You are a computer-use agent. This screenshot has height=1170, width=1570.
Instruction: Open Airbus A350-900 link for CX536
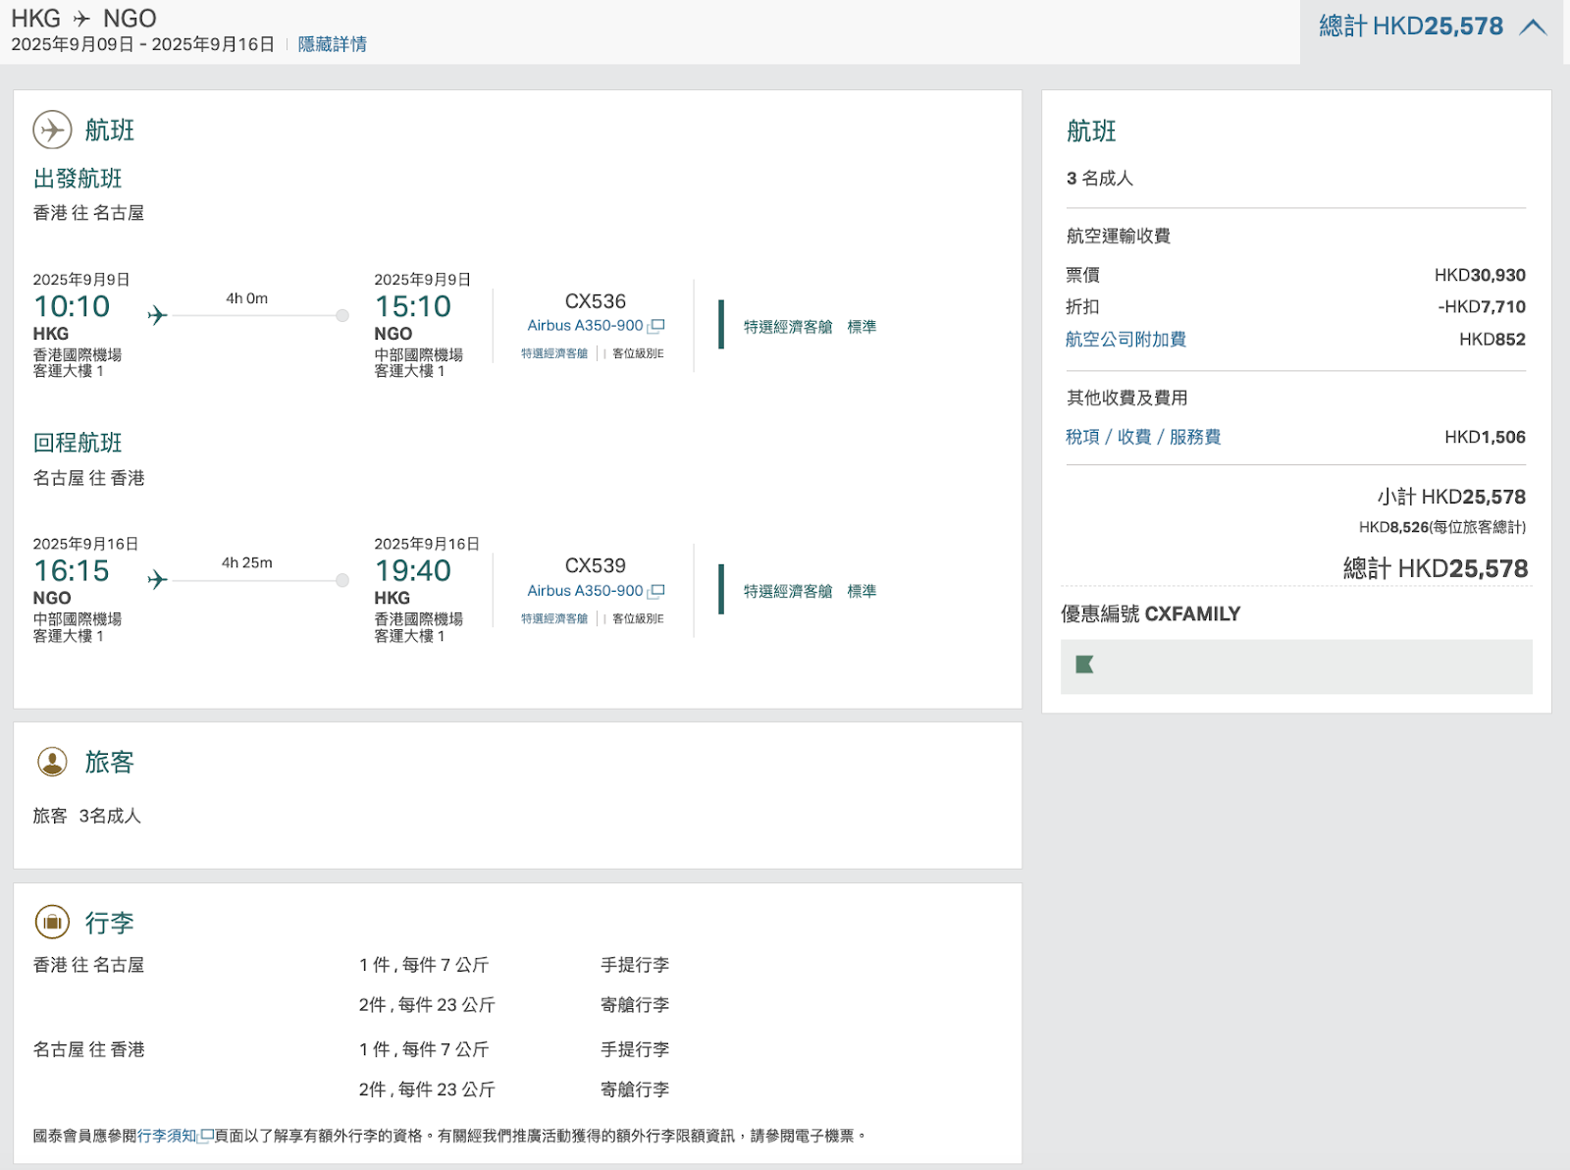coord(585,326)
